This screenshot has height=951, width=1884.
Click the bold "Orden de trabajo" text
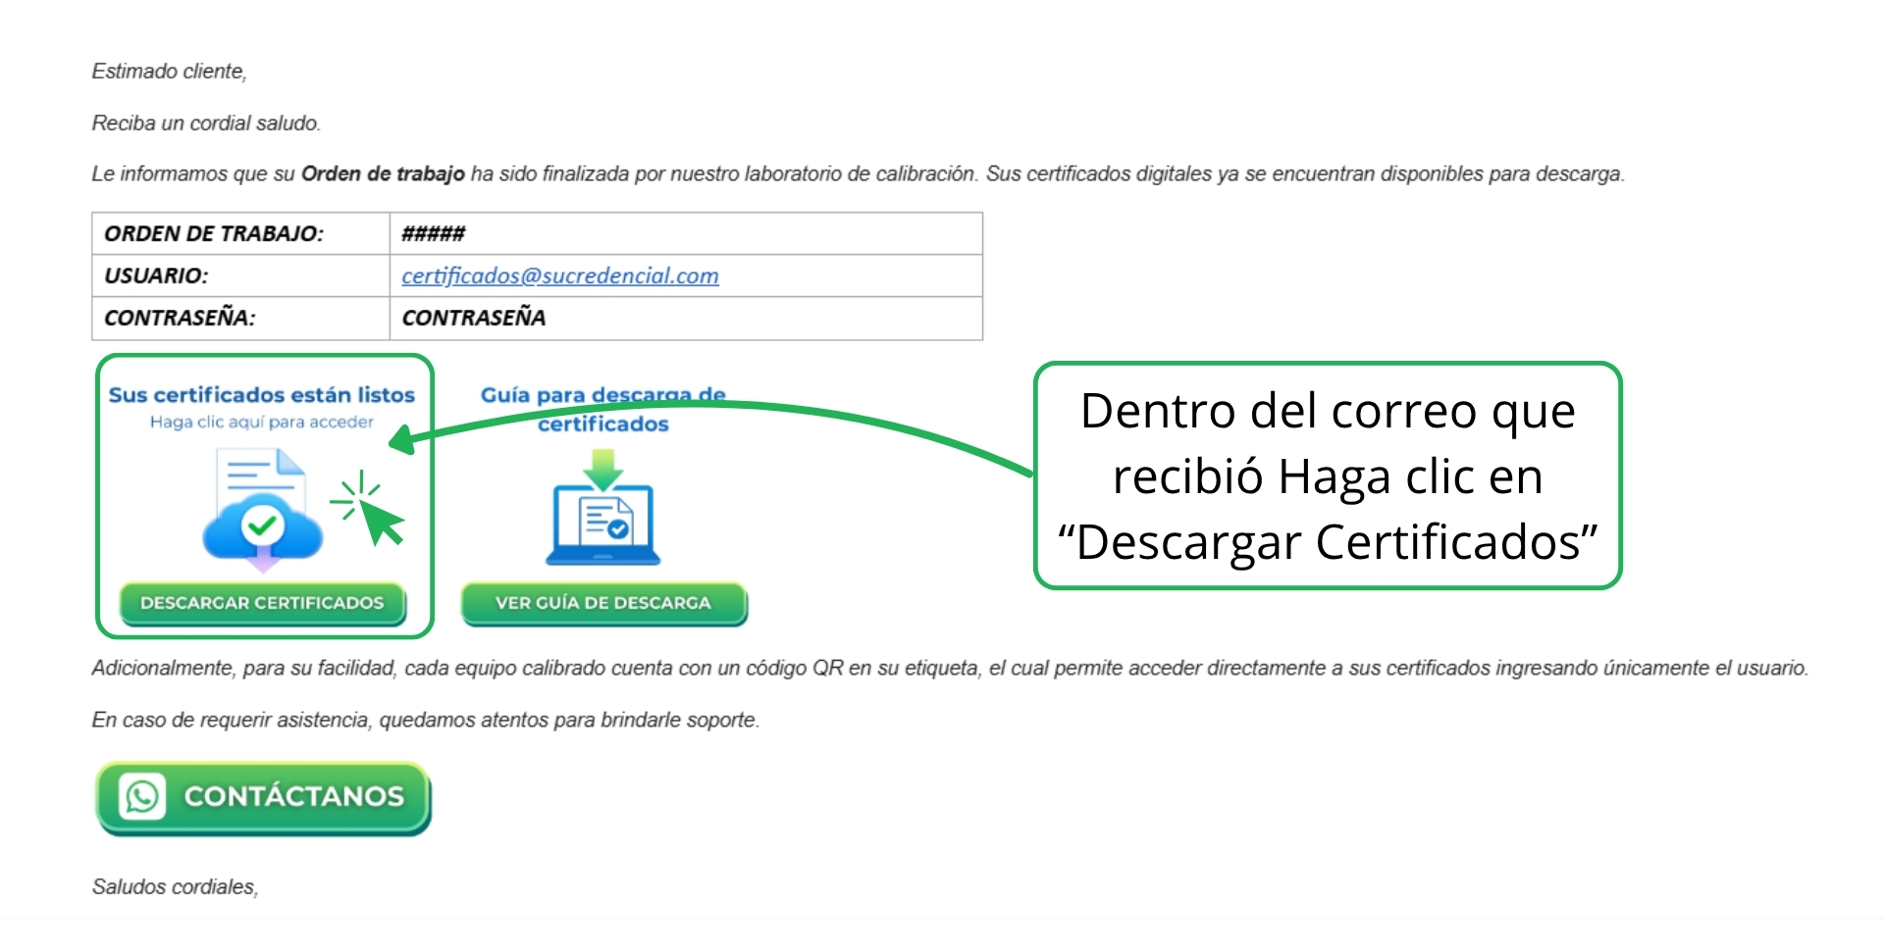click(x=383, y=175)
